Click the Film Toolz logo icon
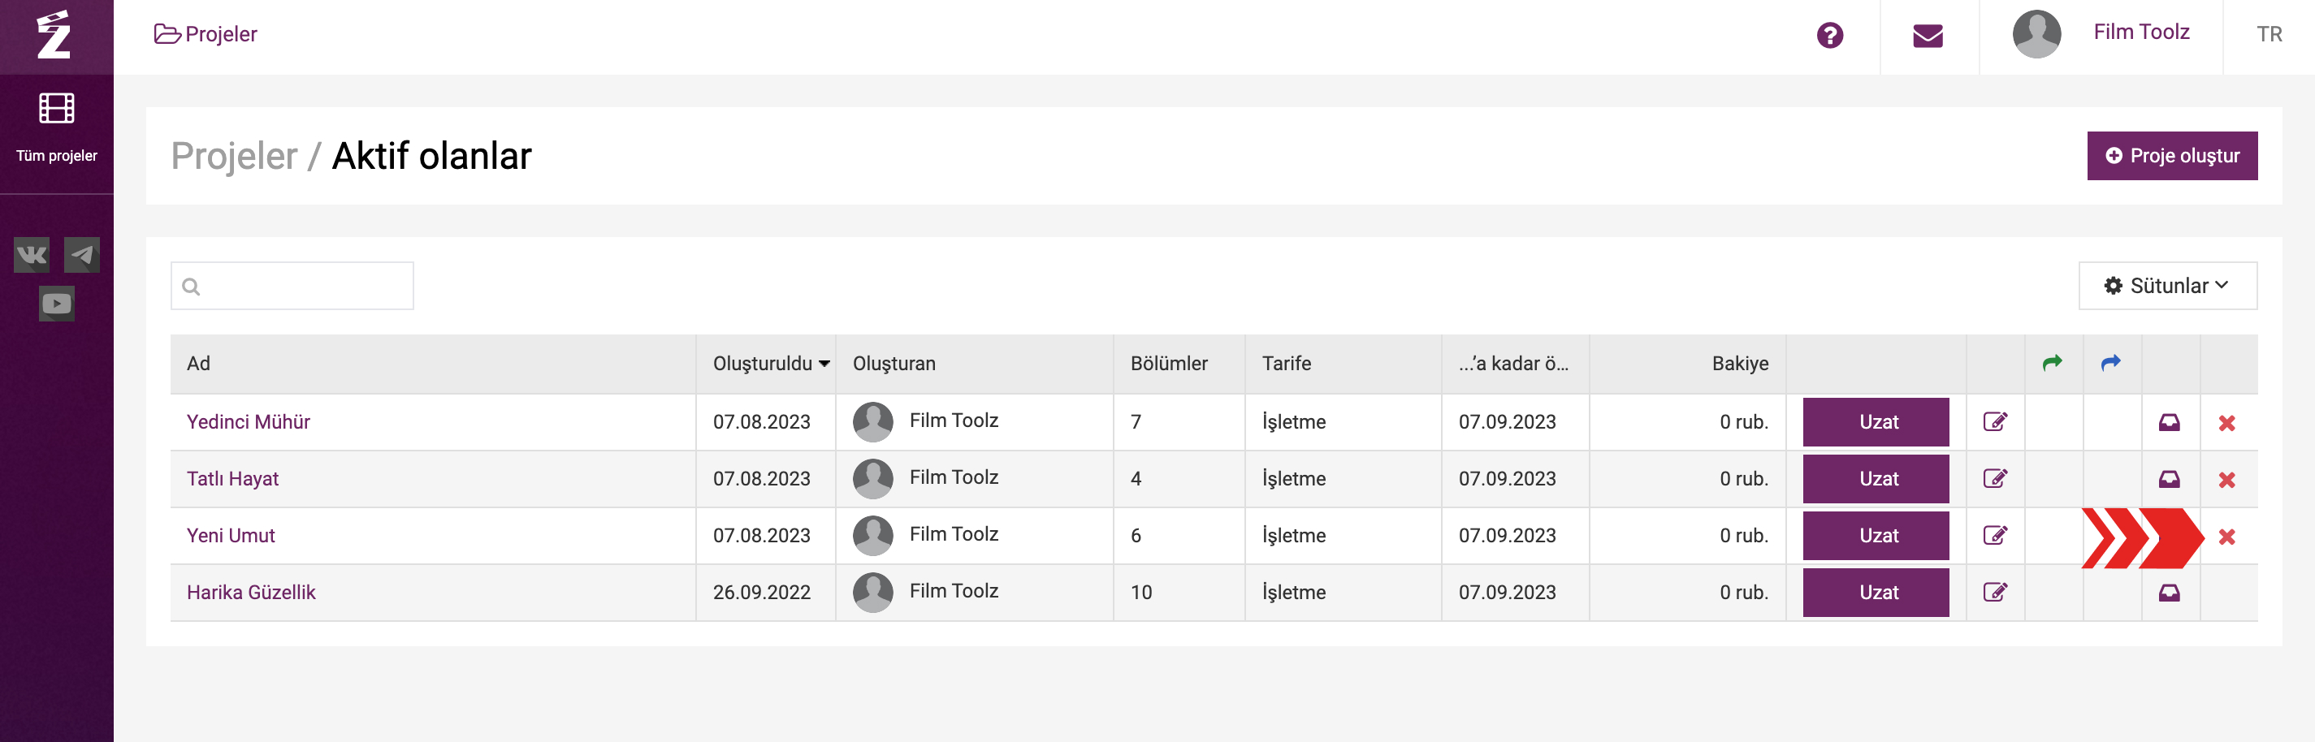Image resolution: width=2315 pixels, height=742 pixels. pyautogui.click(x=54, y=36)
